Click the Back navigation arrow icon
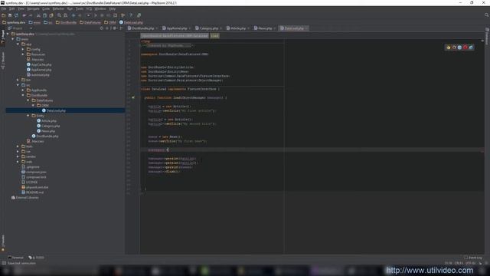 [x=73, y=15]
